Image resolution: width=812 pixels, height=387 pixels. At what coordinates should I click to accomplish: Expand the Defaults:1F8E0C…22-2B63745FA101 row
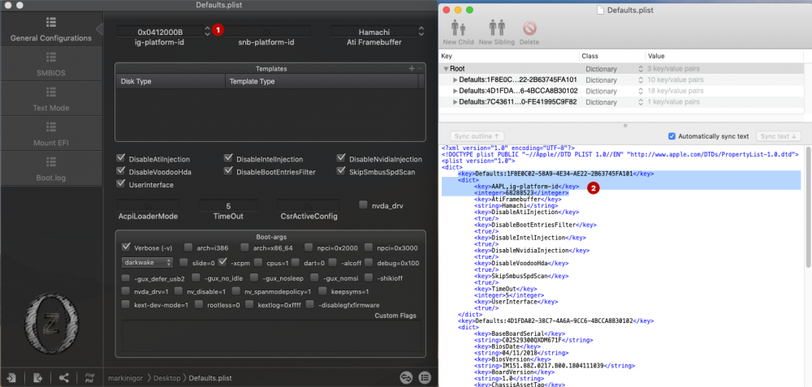456,80
